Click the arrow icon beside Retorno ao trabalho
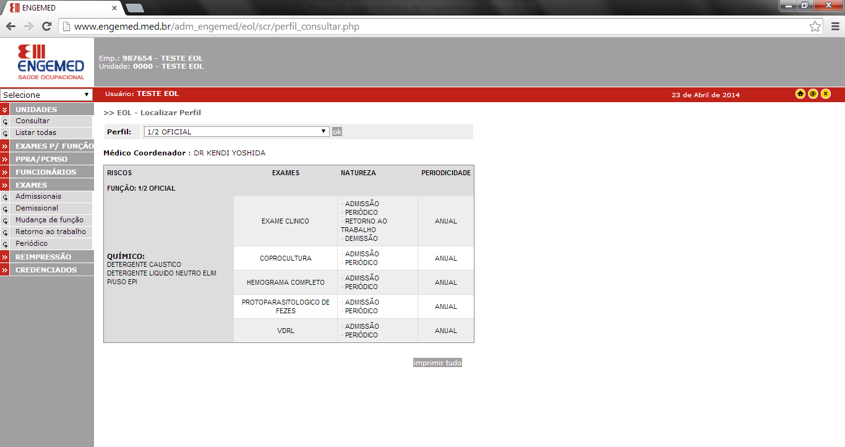The image size is (845, 447). (5, 232)
